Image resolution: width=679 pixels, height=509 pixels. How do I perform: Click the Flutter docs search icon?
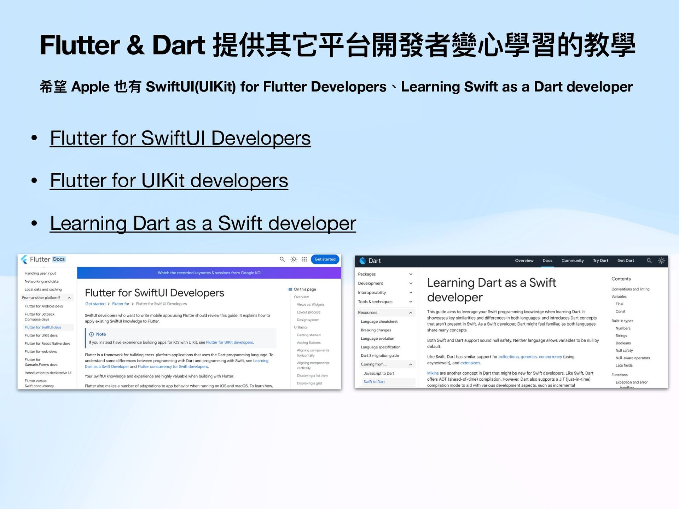click(282, 259)
